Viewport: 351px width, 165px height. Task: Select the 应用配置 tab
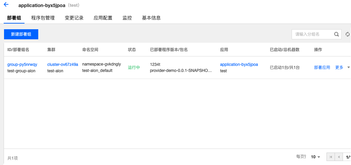click(x=103, y=18)
